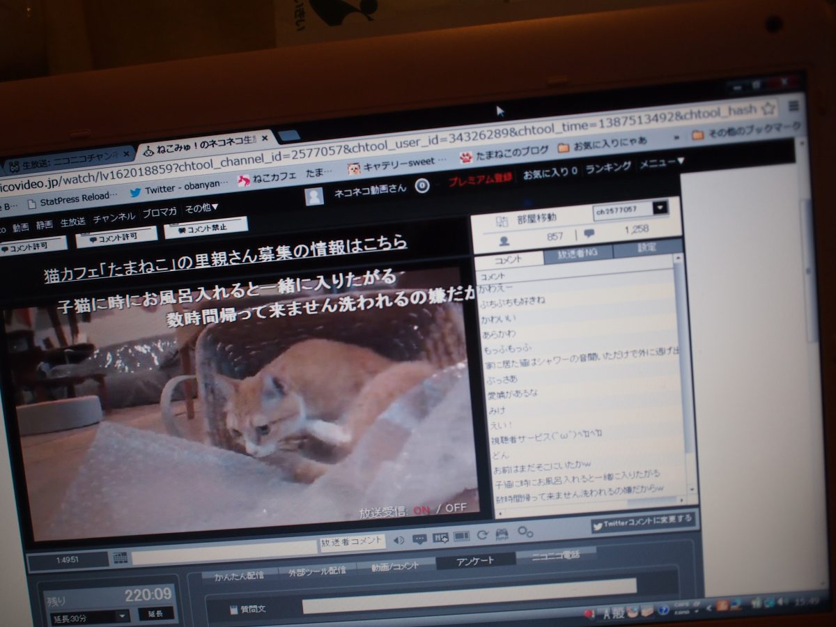Expand the その他▼ navigation menu
This screenshot has height=627, width=836.
[202, 208]
